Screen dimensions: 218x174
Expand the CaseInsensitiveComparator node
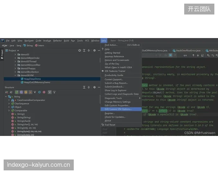(x=9, y=100)
